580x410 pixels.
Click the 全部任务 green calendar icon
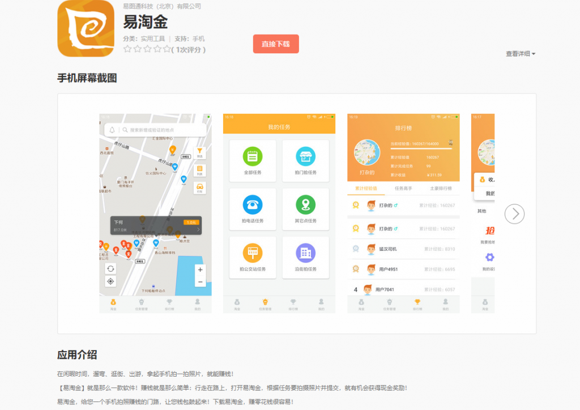point(253,156)
